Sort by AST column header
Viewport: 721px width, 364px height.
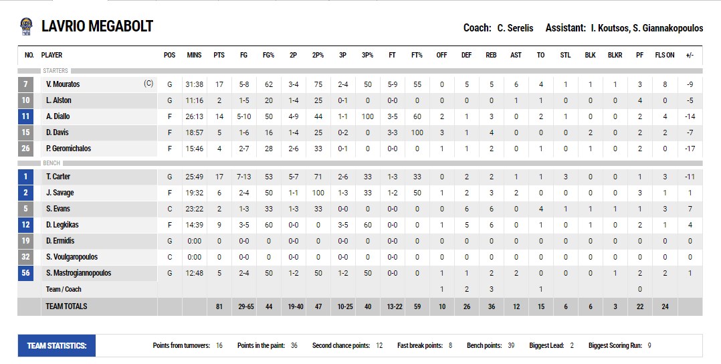tap(516, 55)
